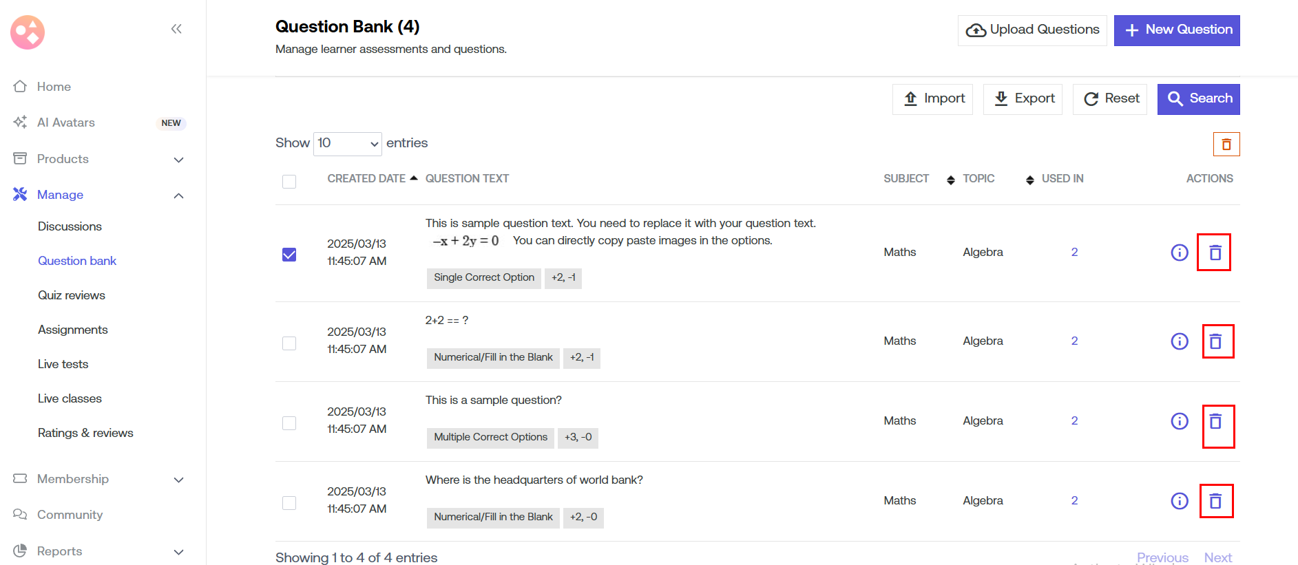Collapse the sidebar with double-chevron icon

coord(176,29)
